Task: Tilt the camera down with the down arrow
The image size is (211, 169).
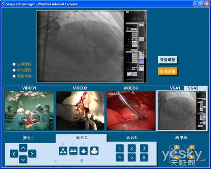Action: click(x=23, y=159)
